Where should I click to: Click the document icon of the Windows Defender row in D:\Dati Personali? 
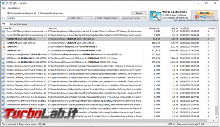[x=4, y=66]
